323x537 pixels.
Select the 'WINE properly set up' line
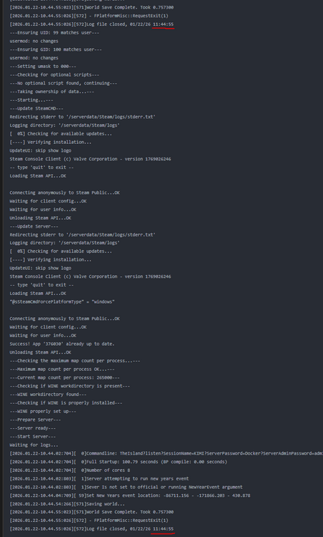[43, 411]
